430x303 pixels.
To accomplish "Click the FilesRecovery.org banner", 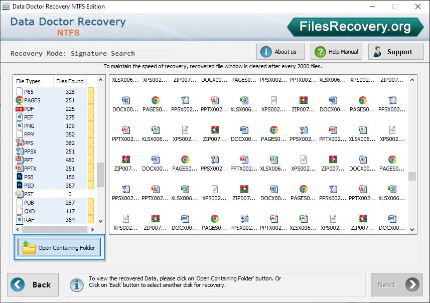I will pyautogui.click(x=355, y=27).
